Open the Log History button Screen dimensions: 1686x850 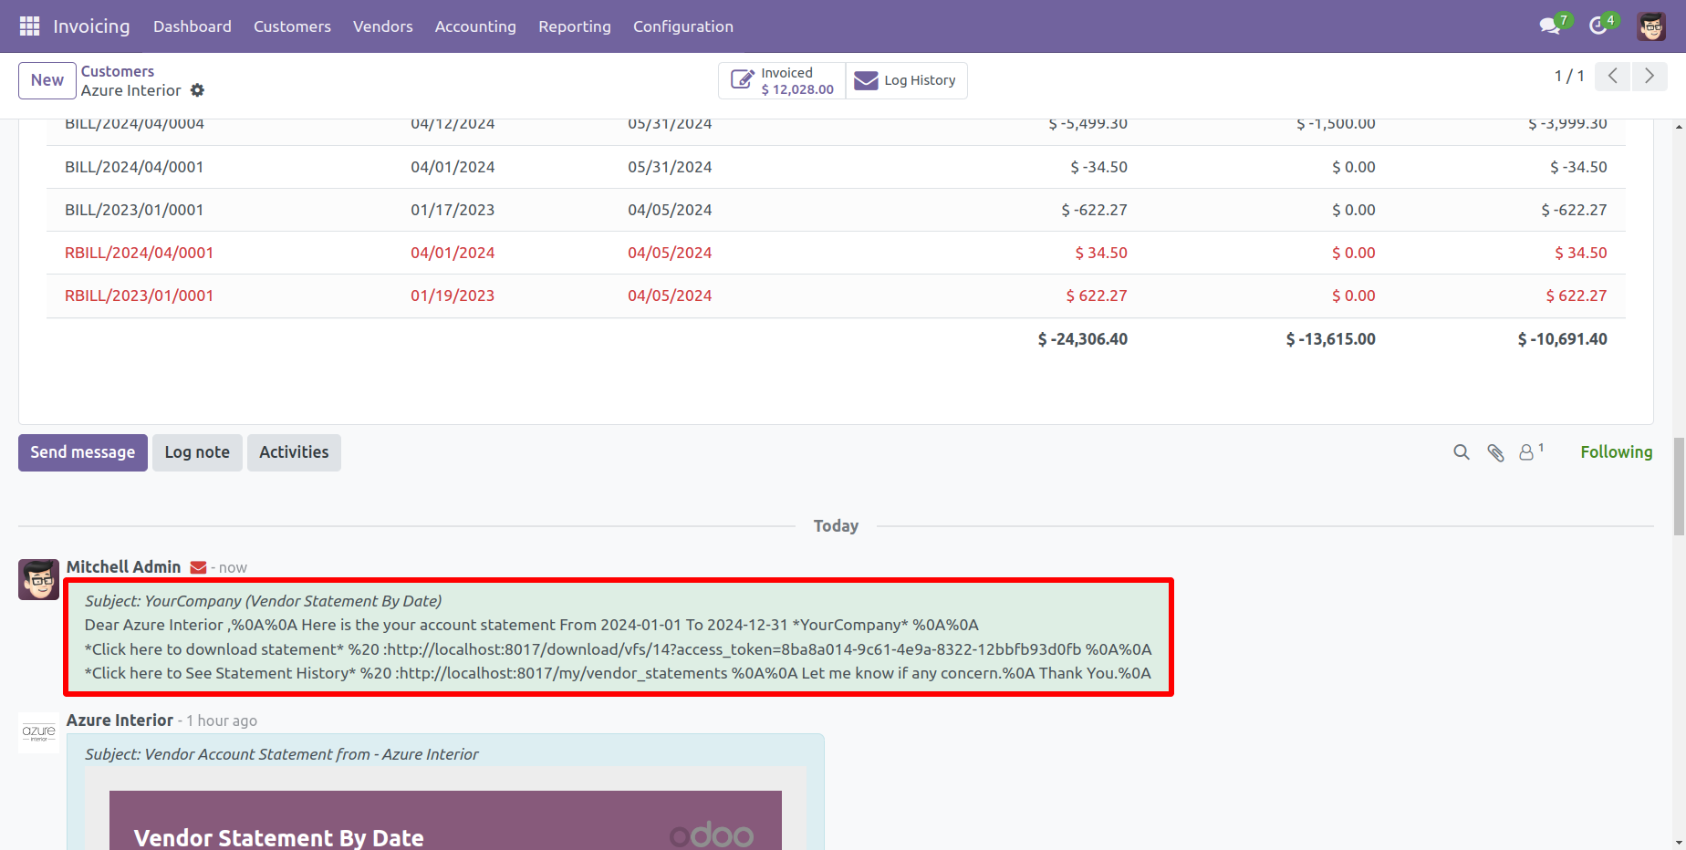point(906,80)
